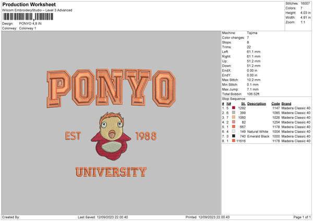
Task: Click the UNIVERSITY text in the design
Action: tap(111, 172)
